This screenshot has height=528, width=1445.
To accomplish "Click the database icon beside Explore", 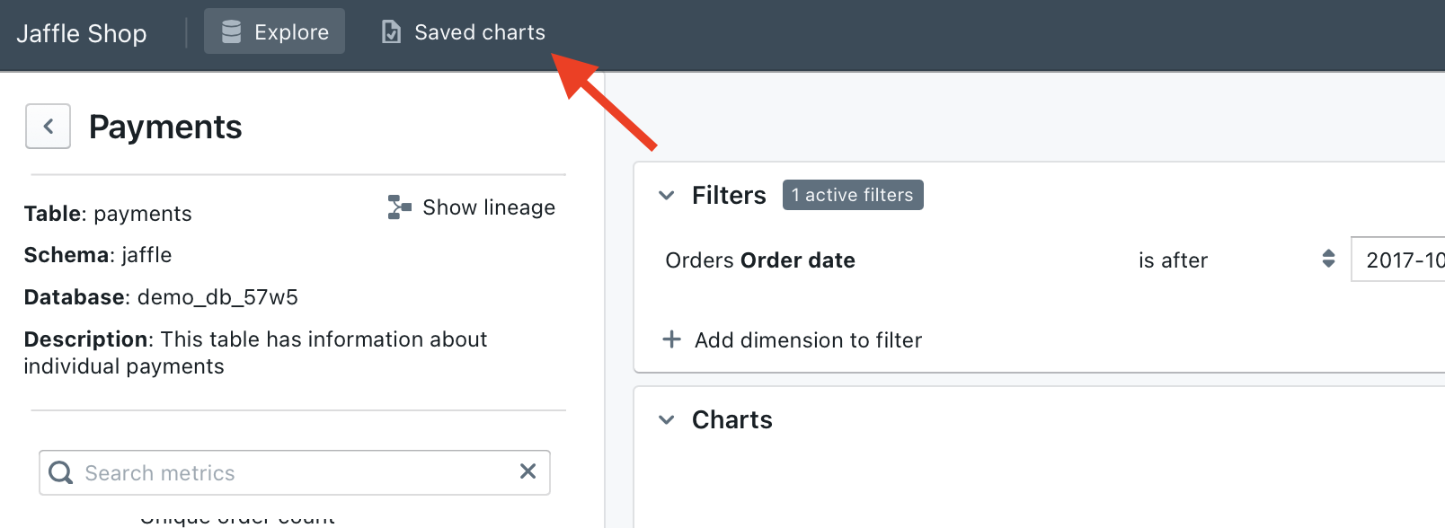I will (x=231, y=32).
